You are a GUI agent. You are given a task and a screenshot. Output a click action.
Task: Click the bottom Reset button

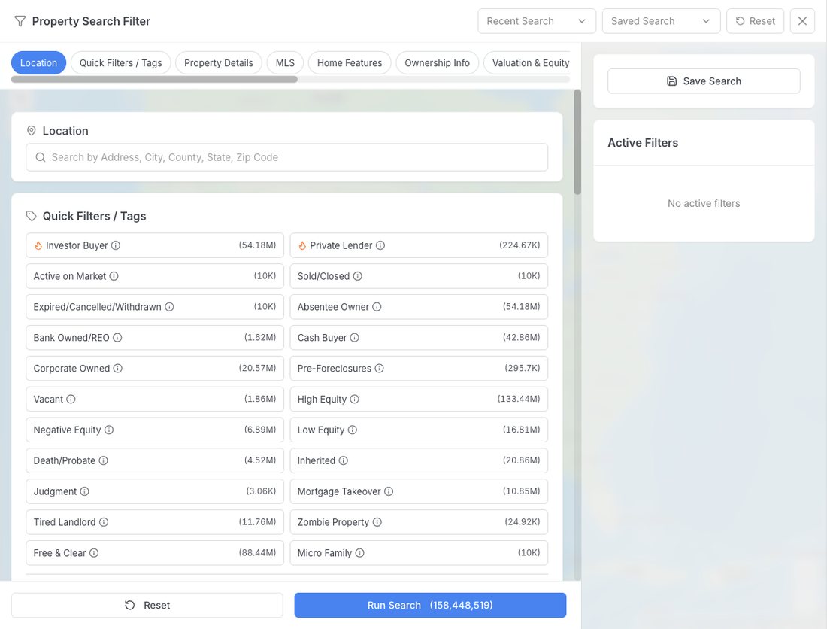(x=147, y=605)
